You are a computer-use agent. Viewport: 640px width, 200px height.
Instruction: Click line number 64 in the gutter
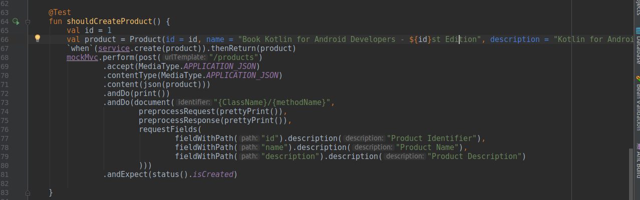(5, 21)
